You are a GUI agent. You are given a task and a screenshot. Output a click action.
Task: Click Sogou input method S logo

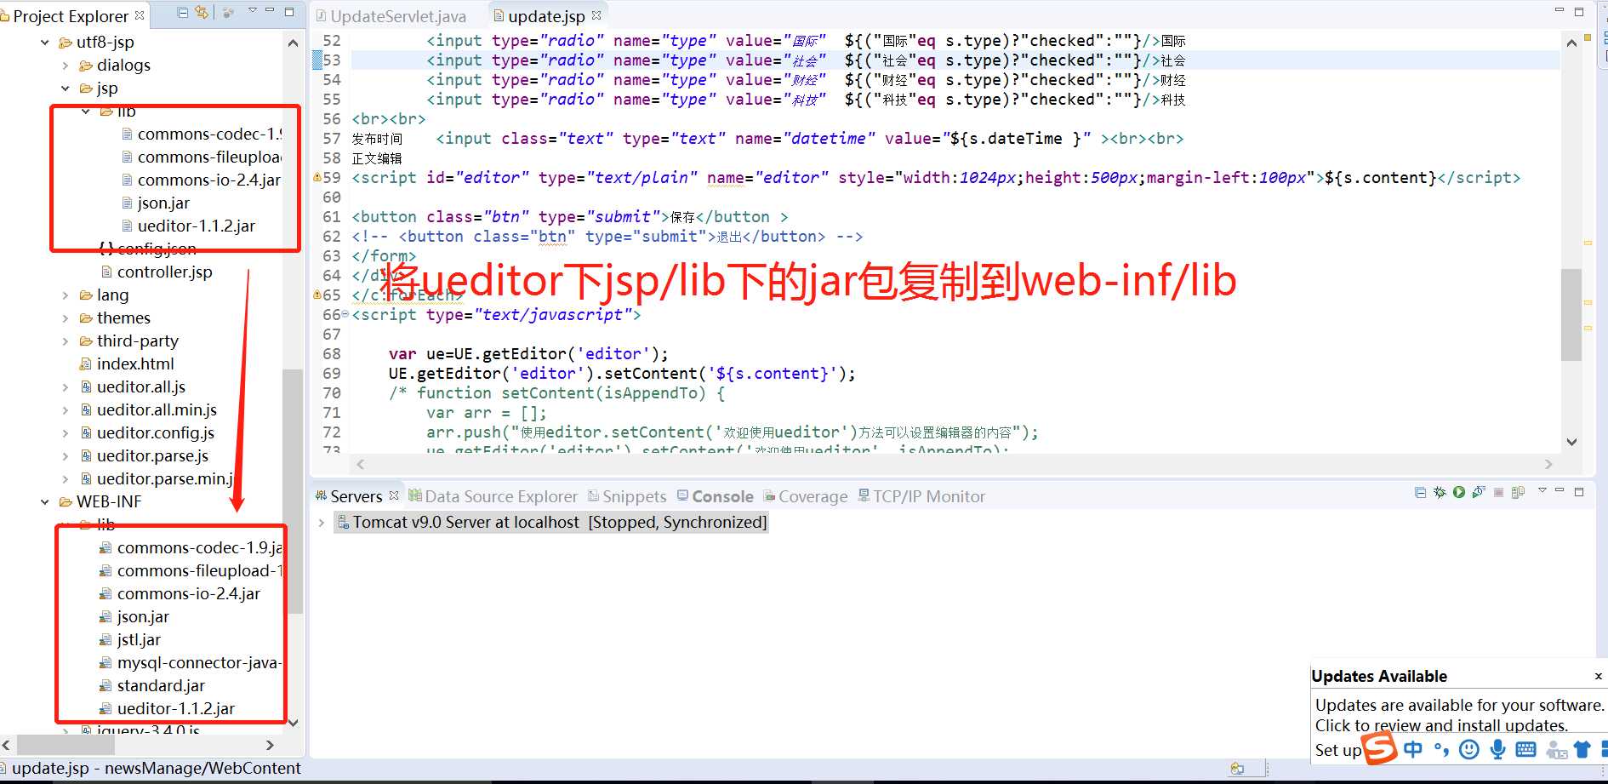tap(1380, 748)
